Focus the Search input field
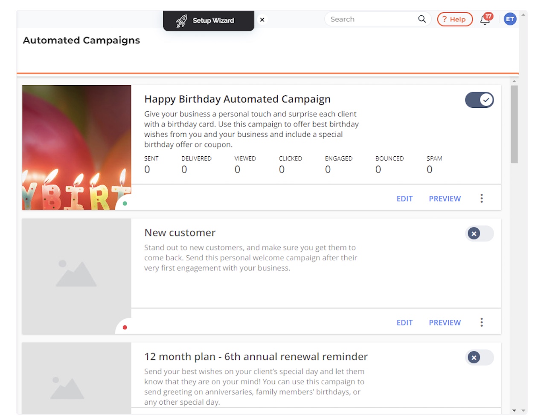Viewport: 541px width, 420px height. tap(371, 19)
